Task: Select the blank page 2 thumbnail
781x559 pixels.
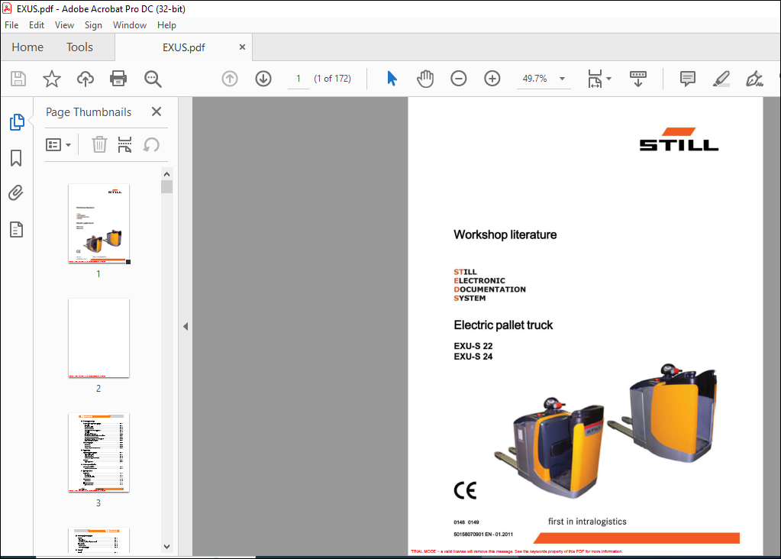Action: 99,338
